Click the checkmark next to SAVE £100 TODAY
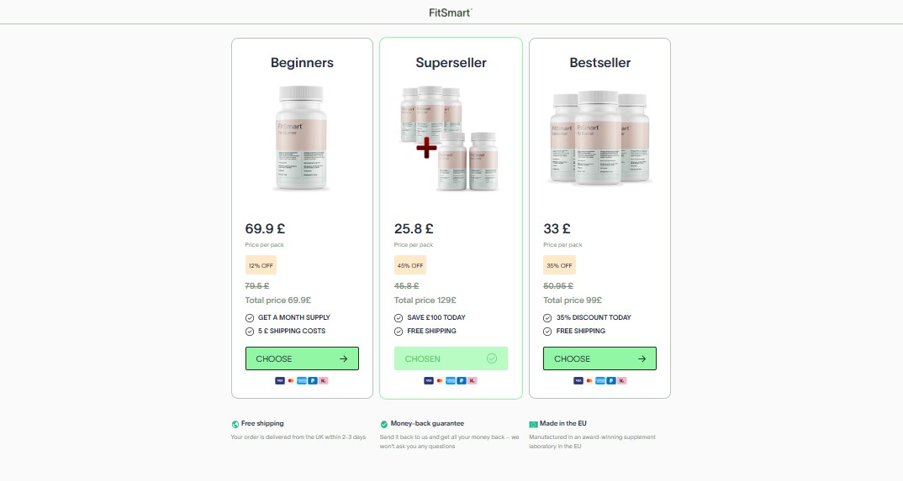 (399, 318)
